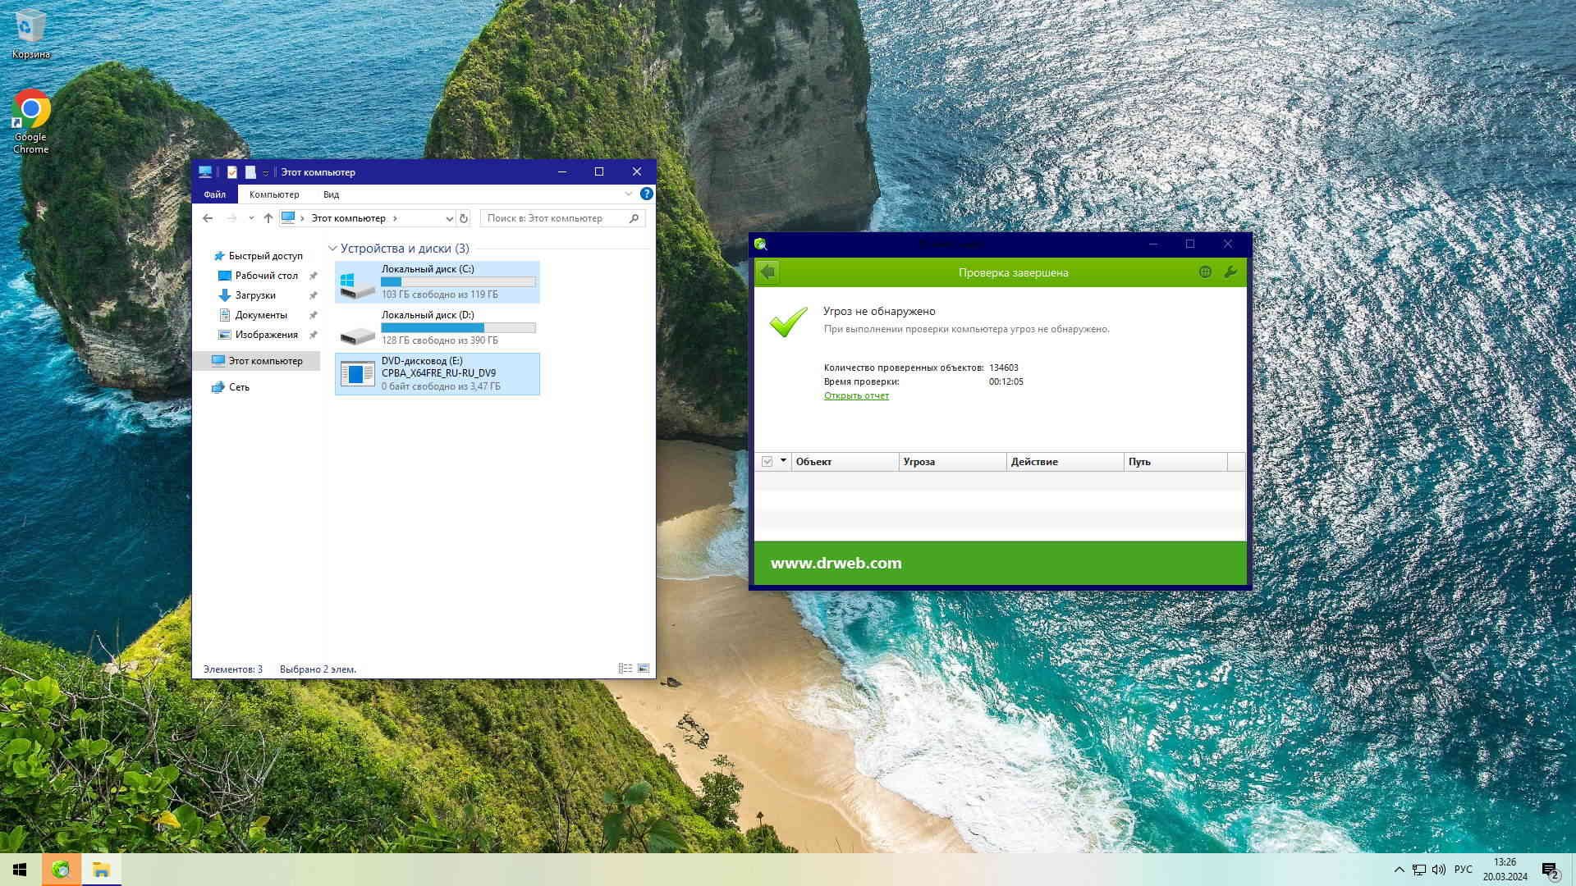1576x886 pixels.
Task: Open dropdown arrow next to select-all checkbox
Action: (783, 461)
